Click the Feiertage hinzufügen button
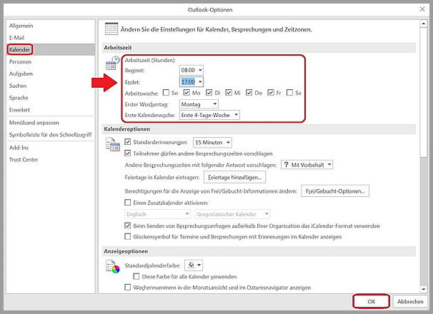This screenshot has width=433, height=314. click(x=235, y=176)
